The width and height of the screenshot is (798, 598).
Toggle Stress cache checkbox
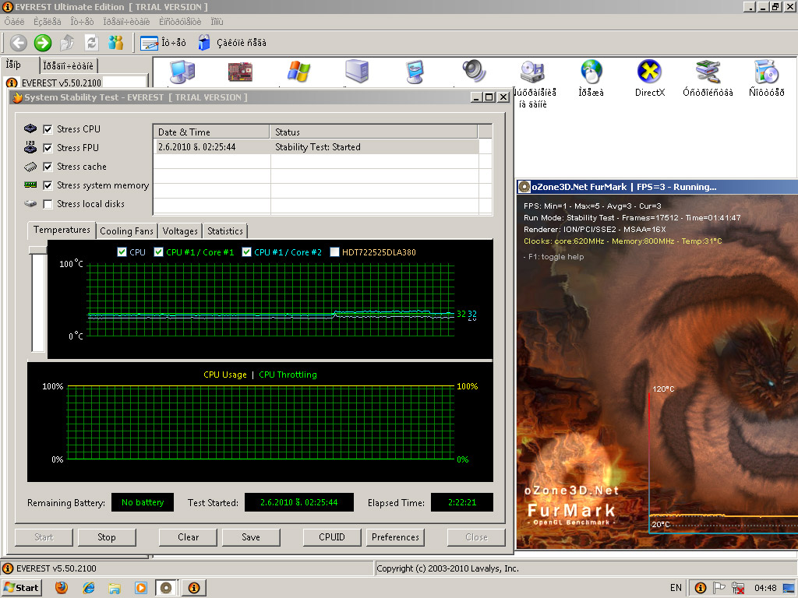[x=48, y=167]
